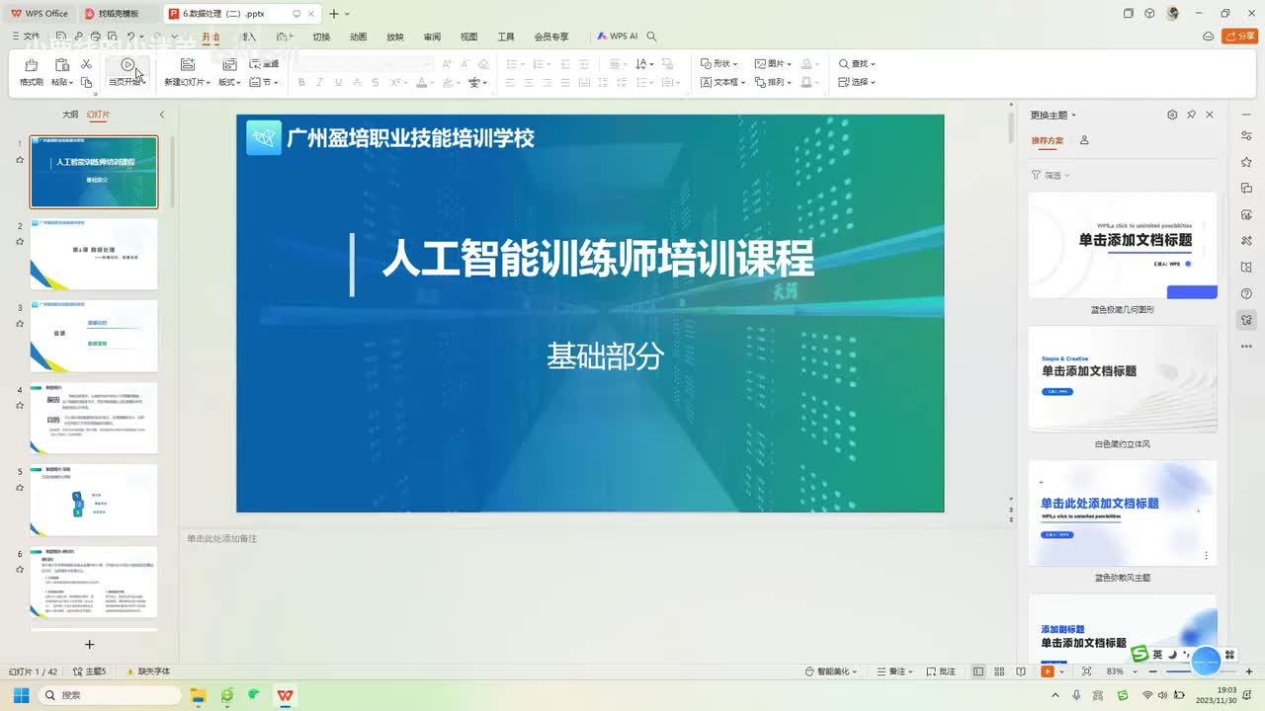Image resolution: width=1265 pixels, height=711 pixels.
Task: Start slideshow from current page (当页开始)
Action: tap(126, 71)
